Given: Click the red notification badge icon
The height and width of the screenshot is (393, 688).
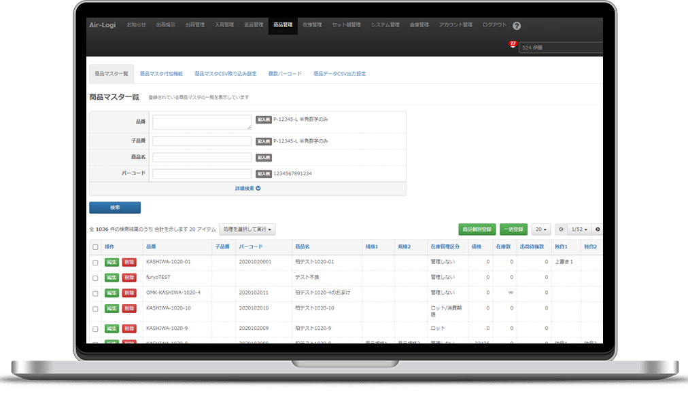Looking at the screenshot, I should [x=513, y=45].
